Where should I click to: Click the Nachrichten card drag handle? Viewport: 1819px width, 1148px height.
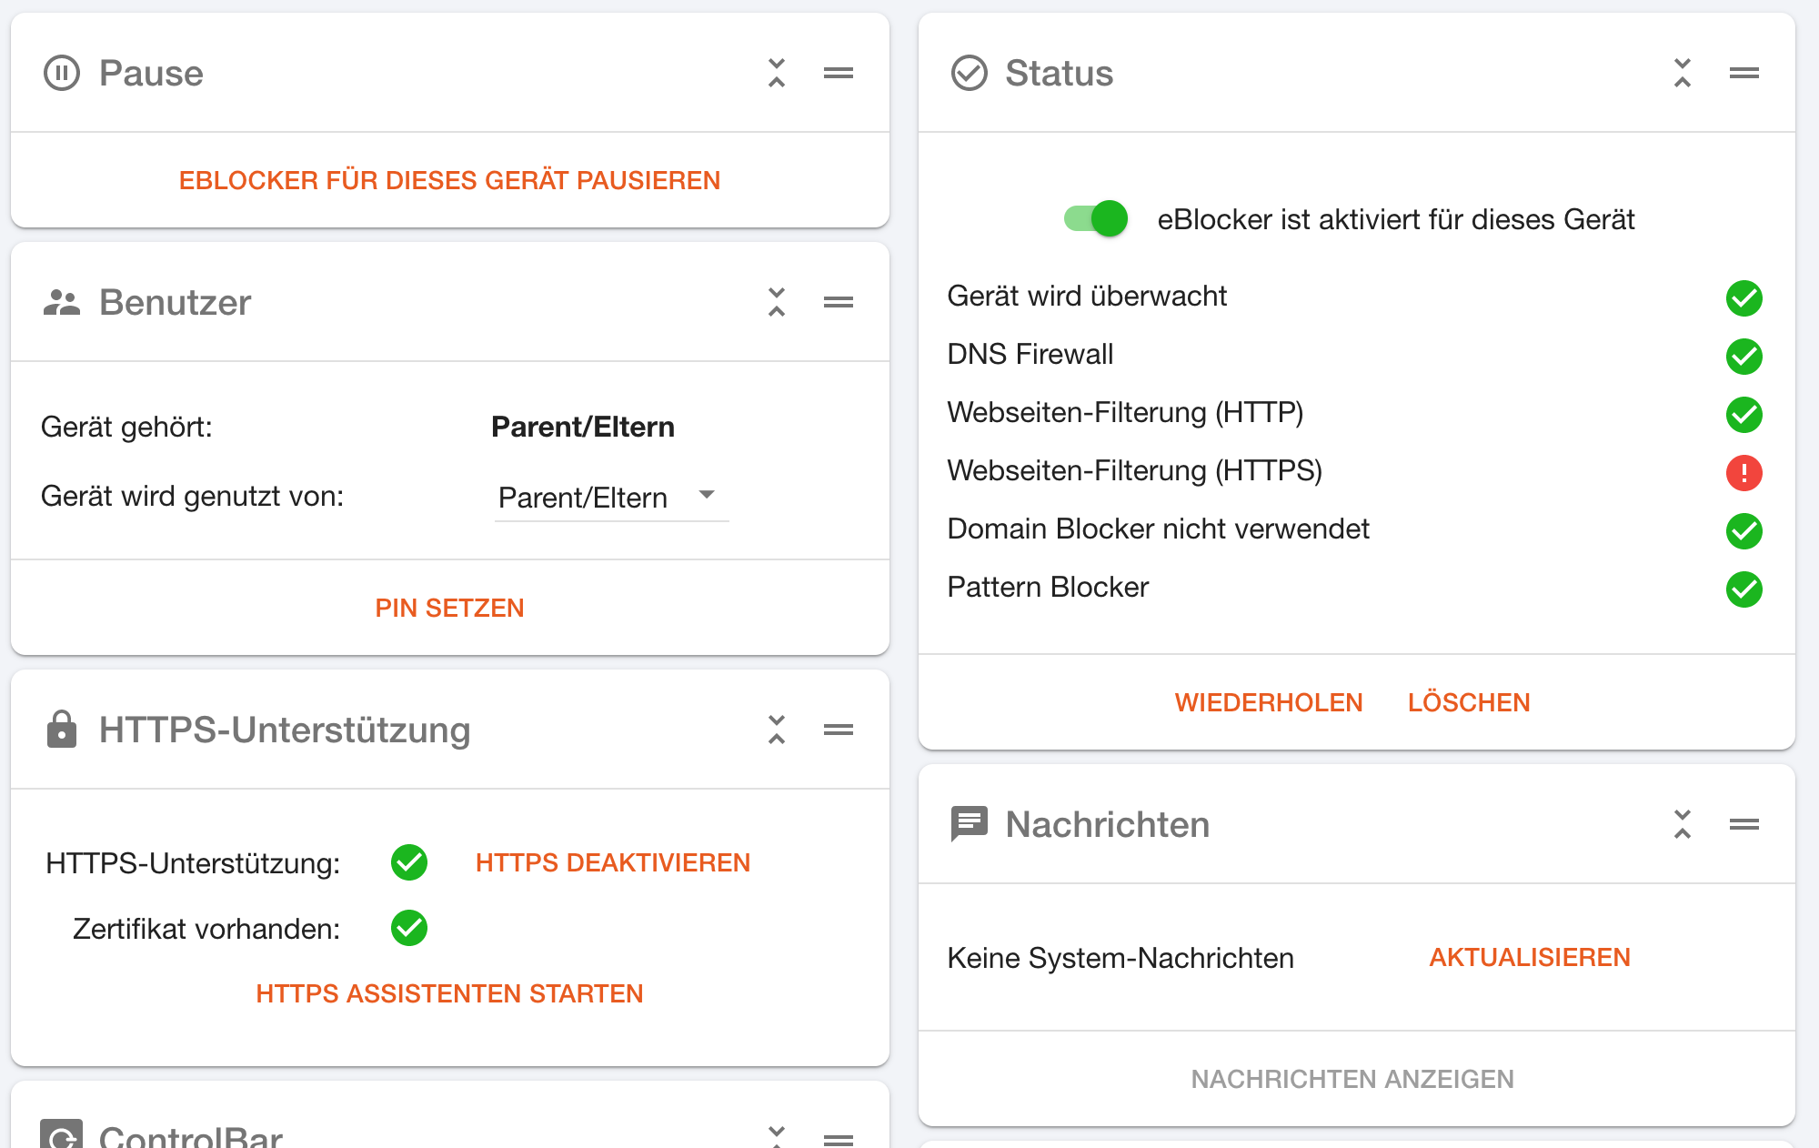click(x=1744, y=824)
